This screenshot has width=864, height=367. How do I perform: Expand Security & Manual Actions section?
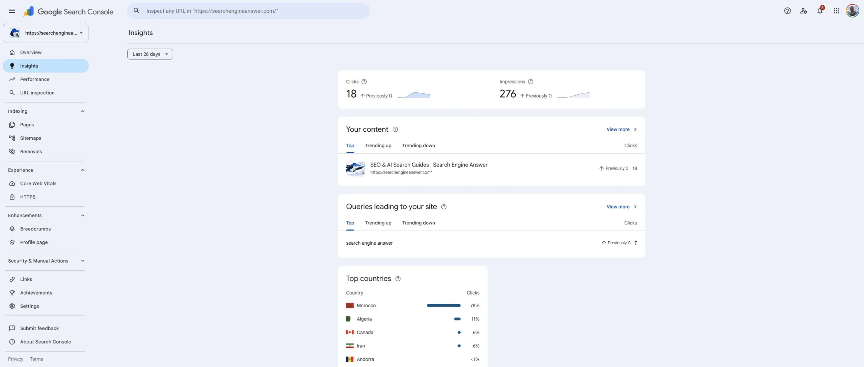tap(83, 261)
